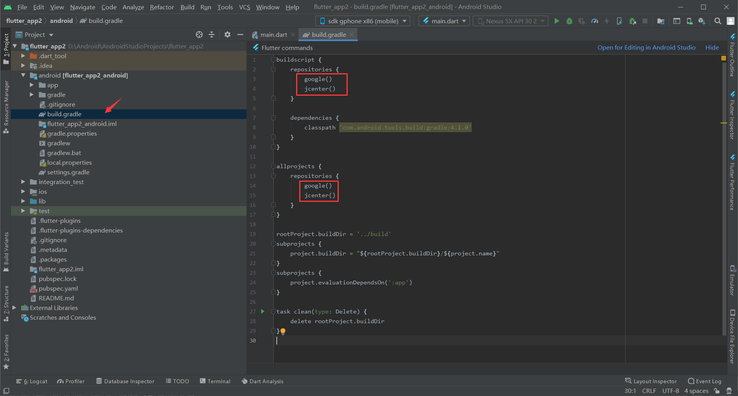Click UTF-8 encoding in status bar

pos(671,391)
